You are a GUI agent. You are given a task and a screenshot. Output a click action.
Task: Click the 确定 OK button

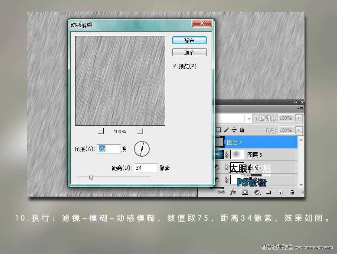pos(189,40)
